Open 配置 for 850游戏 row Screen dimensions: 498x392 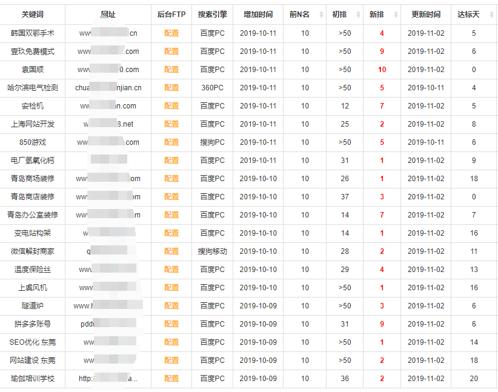click(x=171, y=142)
